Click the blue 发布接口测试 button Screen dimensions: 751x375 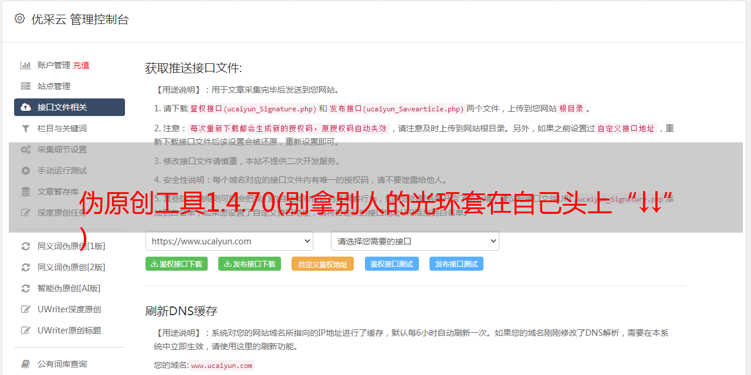pyautogui.click(x=456, y=264)
